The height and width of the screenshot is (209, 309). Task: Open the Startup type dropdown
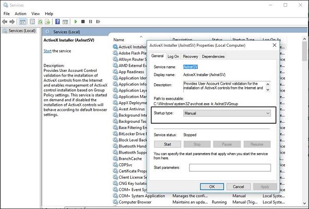coord(227,113)
